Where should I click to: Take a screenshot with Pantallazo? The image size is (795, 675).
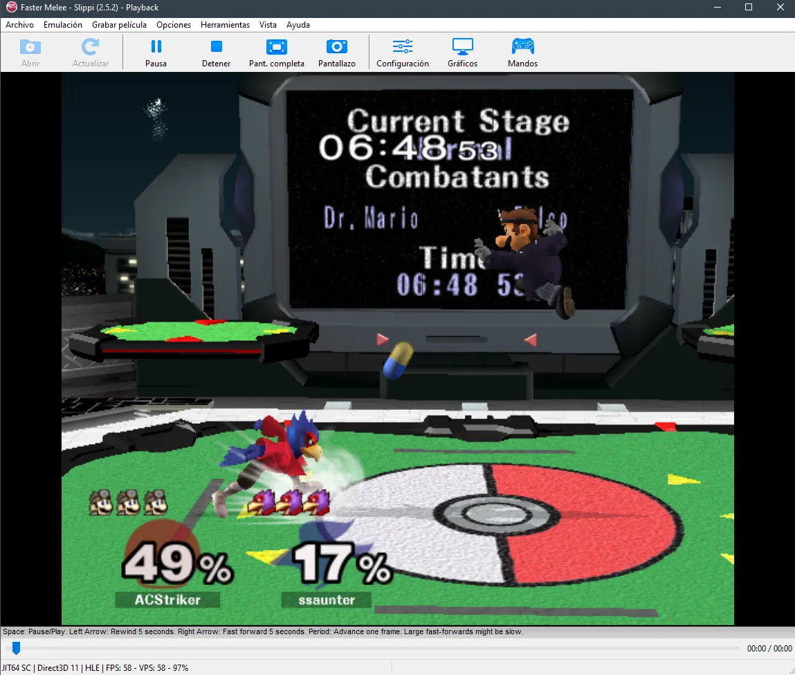(337, 53)
